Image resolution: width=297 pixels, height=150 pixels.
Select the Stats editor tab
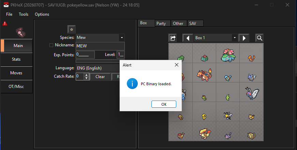tap(17, 59)
